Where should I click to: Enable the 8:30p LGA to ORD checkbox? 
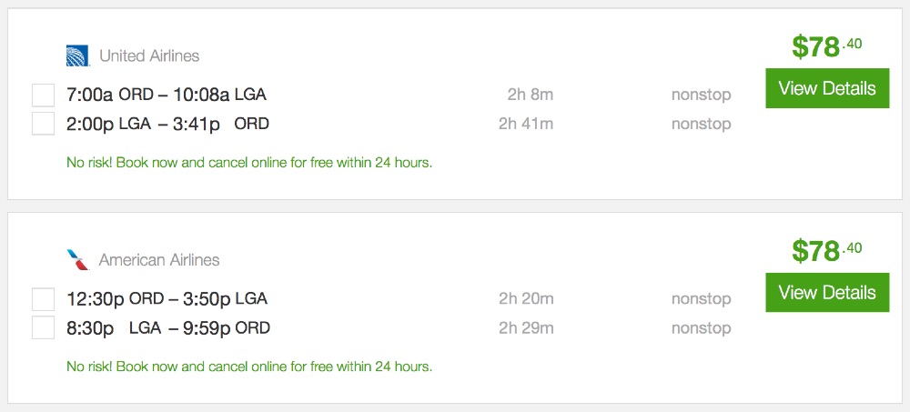click(43, 327)
